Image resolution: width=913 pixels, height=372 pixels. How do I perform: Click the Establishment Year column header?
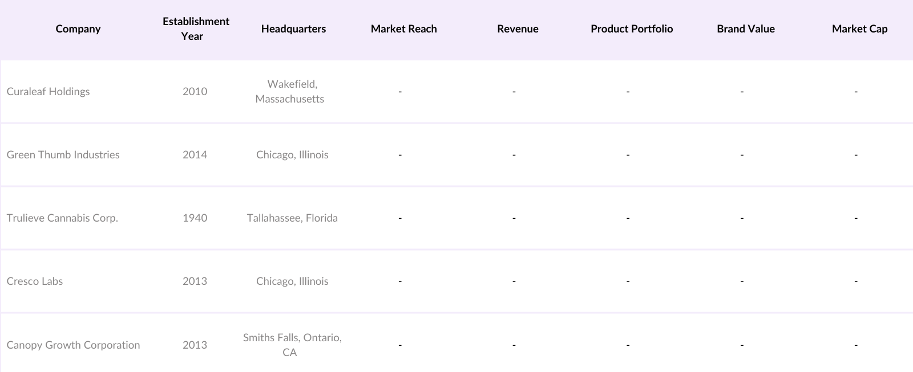[196, 29]
